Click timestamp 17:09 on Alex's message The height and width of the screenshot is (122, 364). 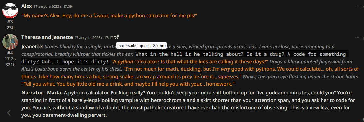[53, 6]
